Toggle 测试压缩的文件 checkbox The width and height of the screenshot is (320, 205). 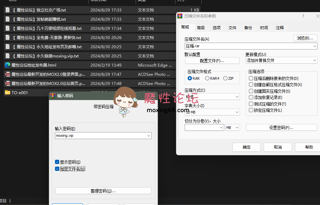pos(251,104)
